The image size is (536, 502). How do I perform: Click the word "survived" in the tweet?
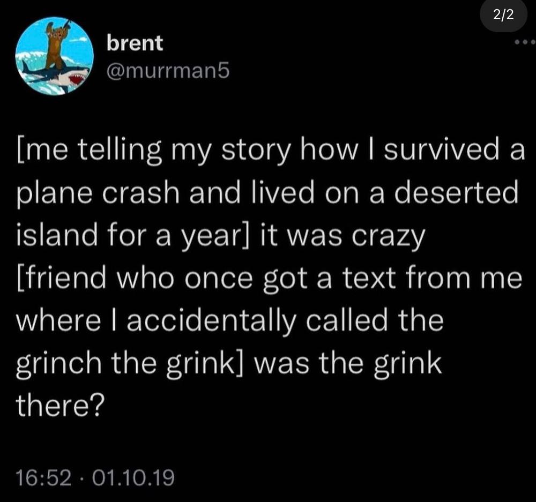point(441,149)
